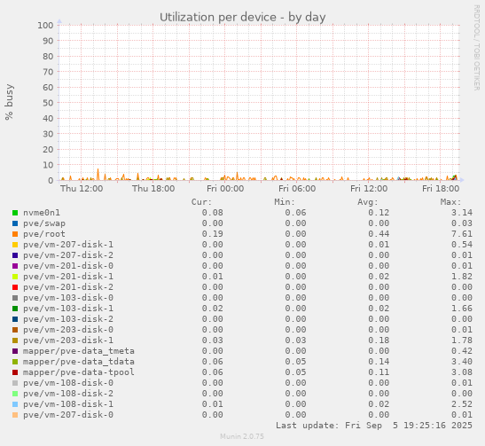Click the mustard pve/vm-203-disk-1 legend swatch

pos(15,340)
